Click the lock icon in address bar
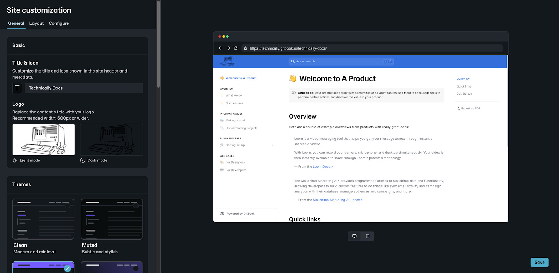This screenshot has height=273, width=559. (245, 48)
